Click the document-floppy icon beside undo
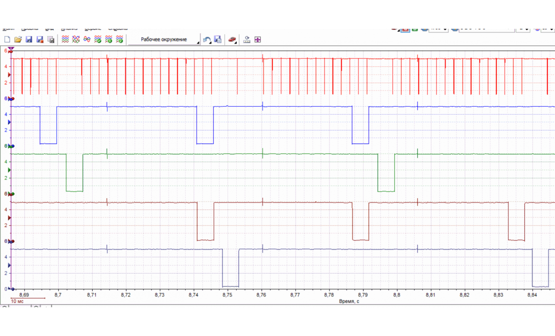Viewport: 555px width, 336px height. point(217,39)
